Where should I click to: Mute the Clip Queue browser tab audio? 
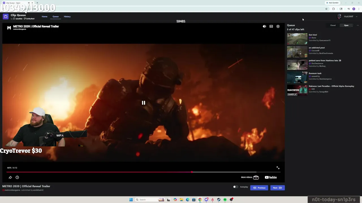(29, 3)
